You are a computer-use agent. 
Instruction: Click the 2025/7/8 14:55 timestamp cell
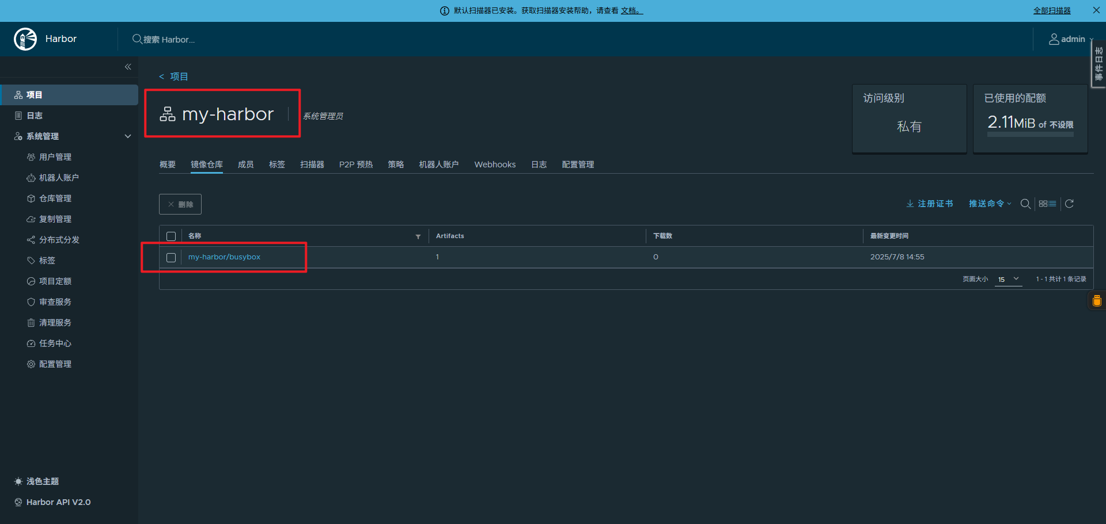pyautogui.click(x=897, y=257)
